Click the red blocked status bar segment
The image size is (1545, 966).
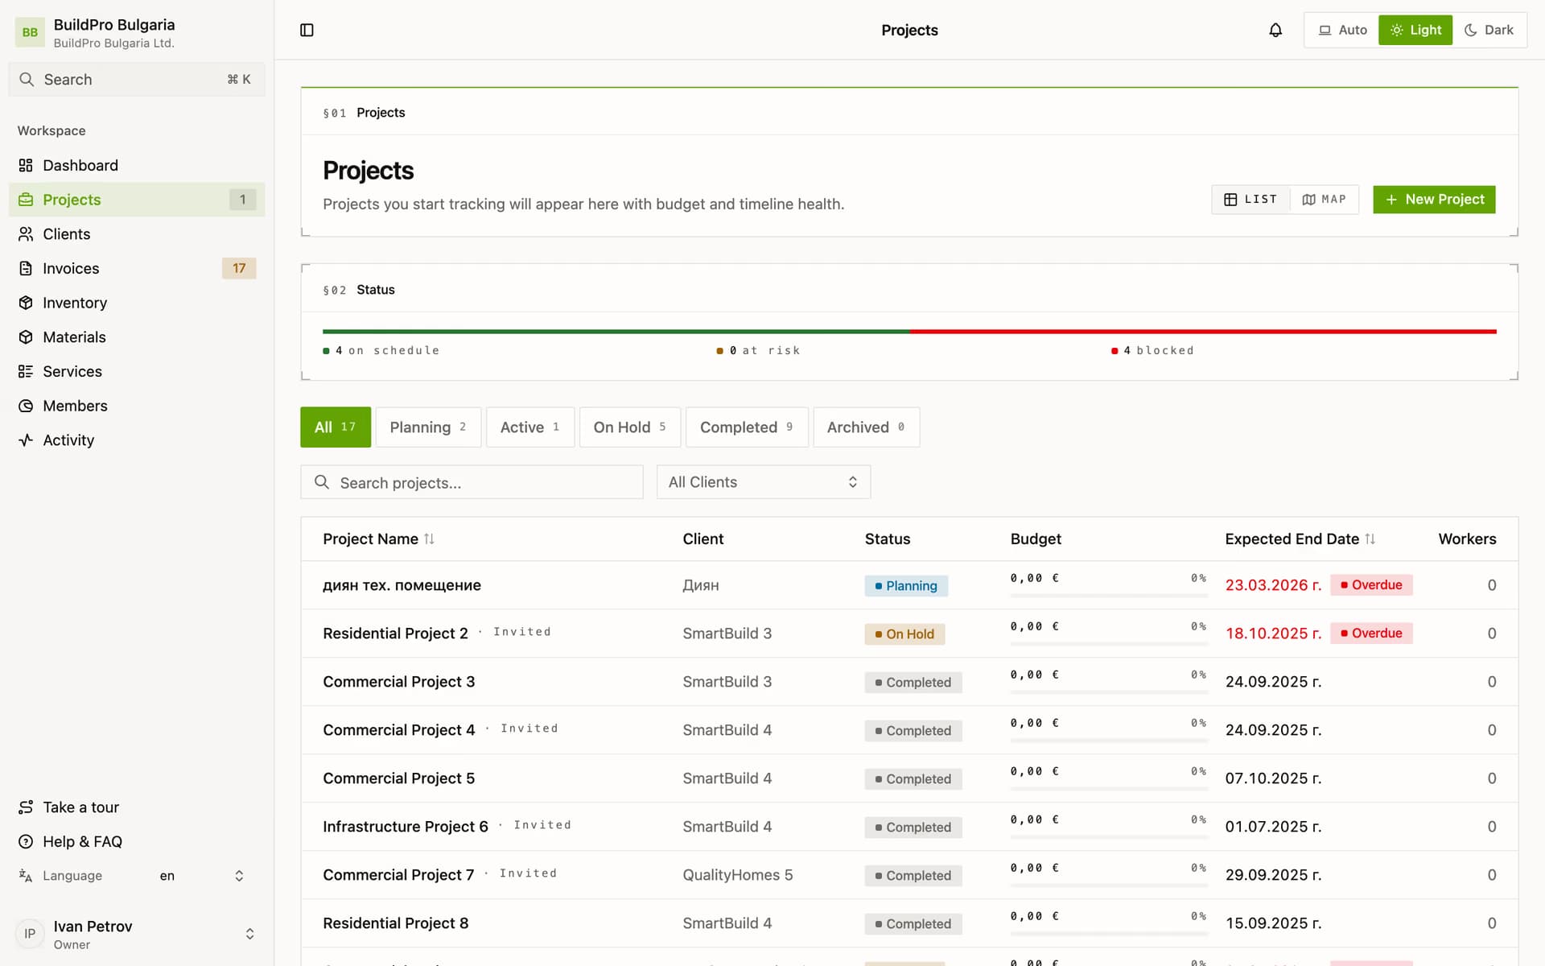1203,331
